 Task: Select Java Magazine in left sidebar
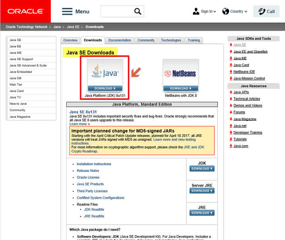[x=31, y=117]
